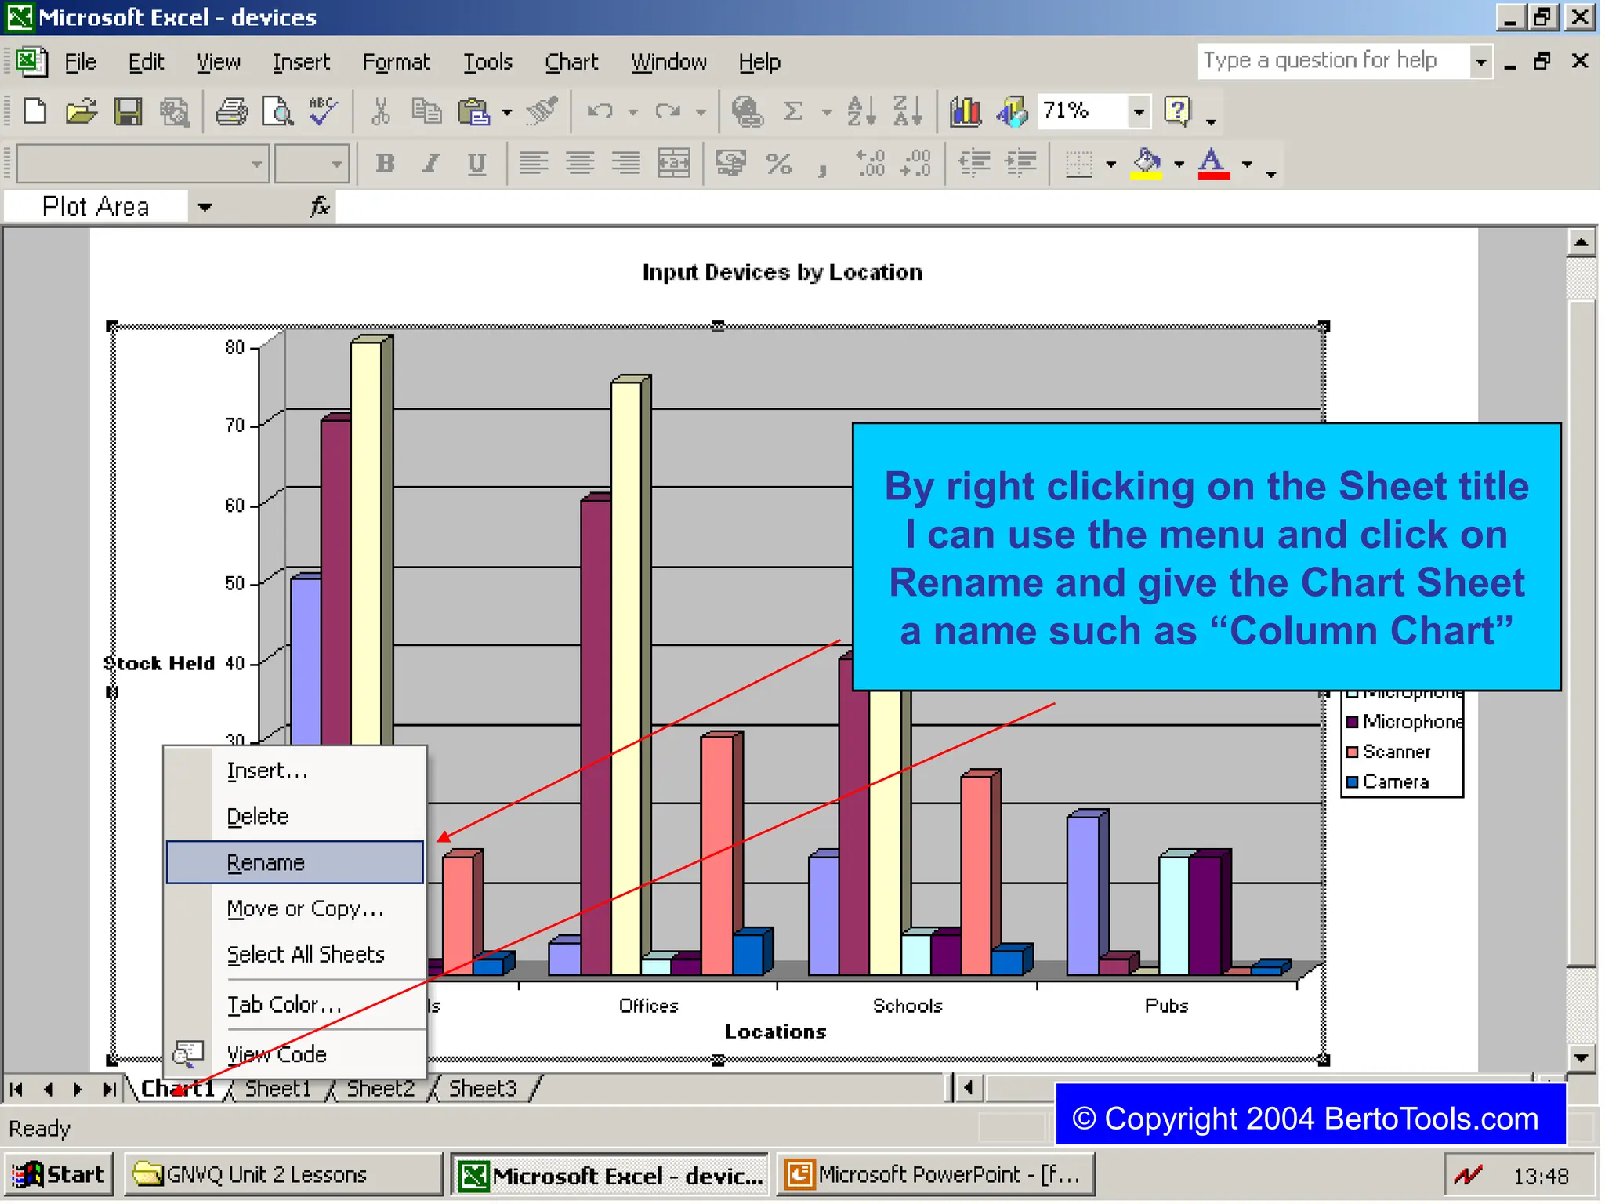
Task: Click the Fill Color bucket icon
Action: pyautogui.click(x=1147, y=164)
